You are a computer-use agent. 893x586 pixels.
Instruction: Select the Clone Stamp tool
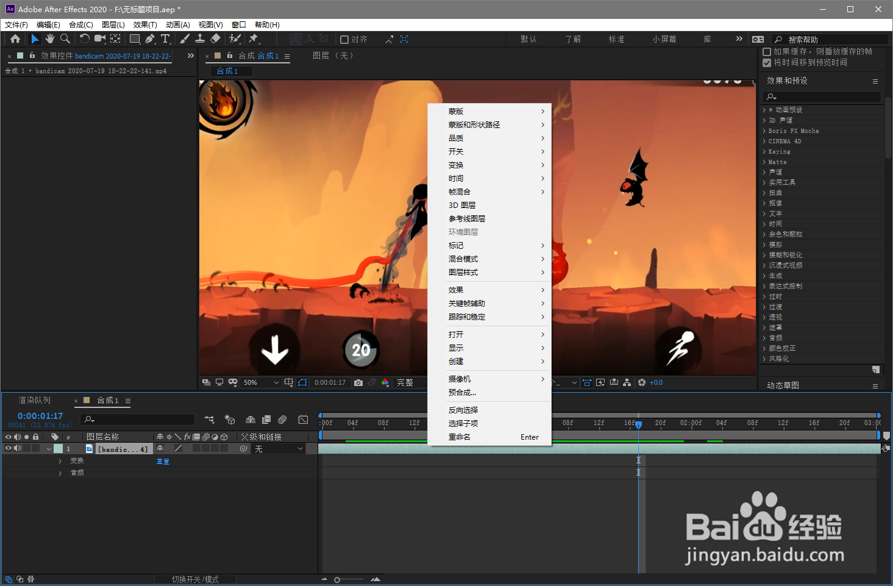[x=200, y=39]
